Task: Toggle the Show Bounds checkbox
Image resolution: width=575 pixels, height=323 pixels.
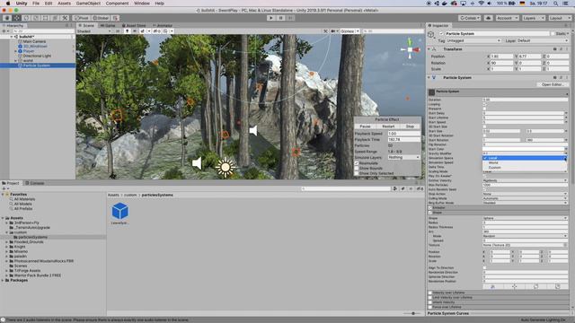Action: pos(357,168)
